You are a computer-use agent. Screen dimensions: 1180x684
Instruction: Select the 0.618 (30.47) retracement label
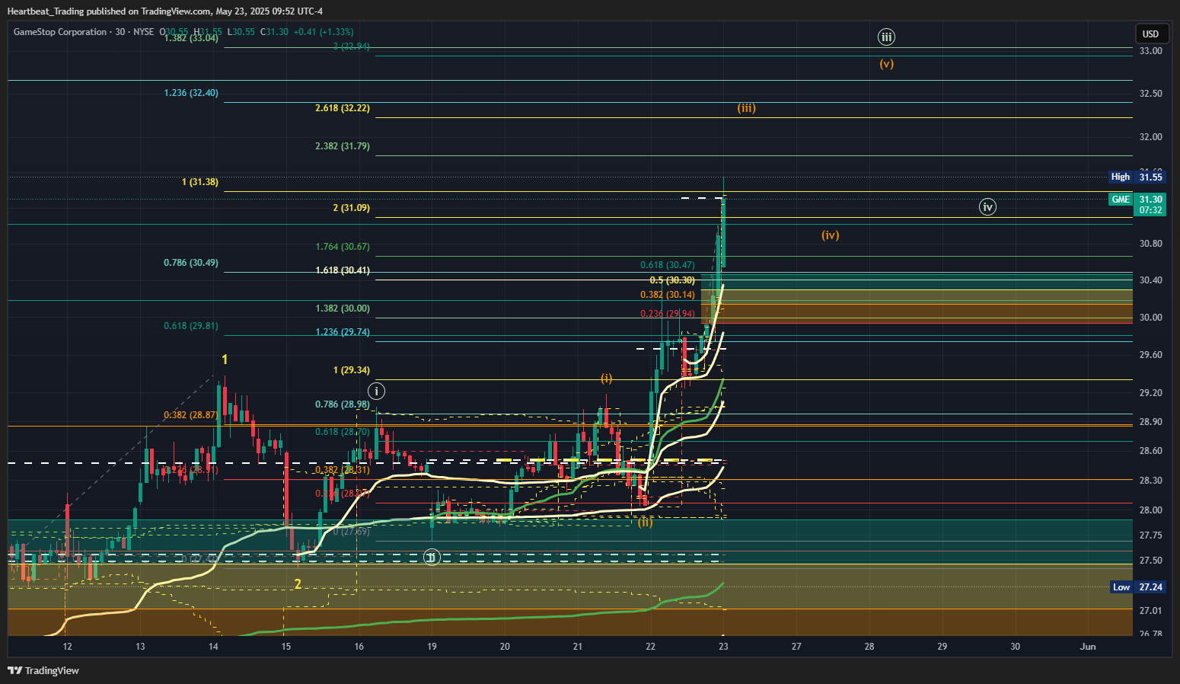tap(668, 265)
